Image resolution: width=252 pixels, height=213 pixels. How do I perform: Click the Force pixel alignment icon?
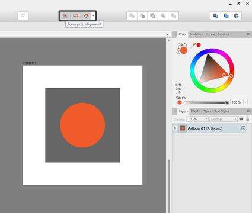(x=65, y=15)
